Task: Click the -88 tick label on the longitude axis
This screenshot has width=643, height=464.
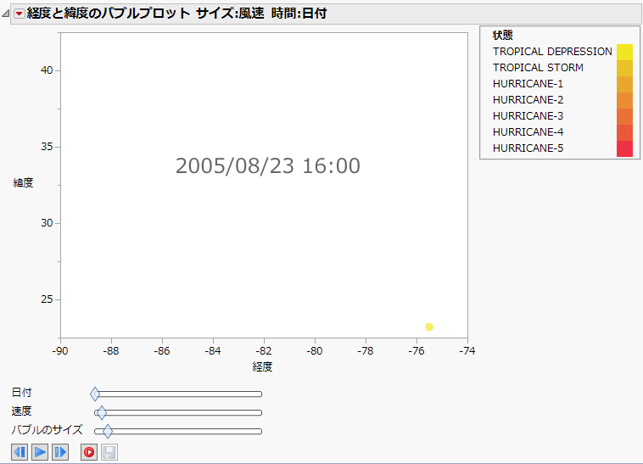Action: [111, 351]
